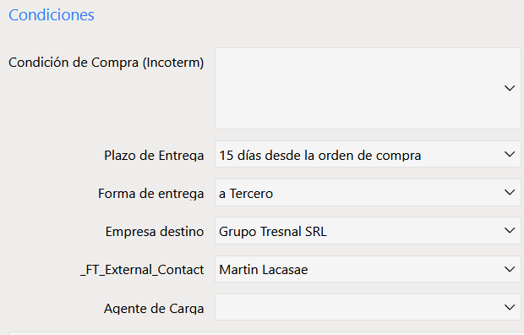524x335 pixels.
Task: Click the Condiciones section heading
Action: 52,15
